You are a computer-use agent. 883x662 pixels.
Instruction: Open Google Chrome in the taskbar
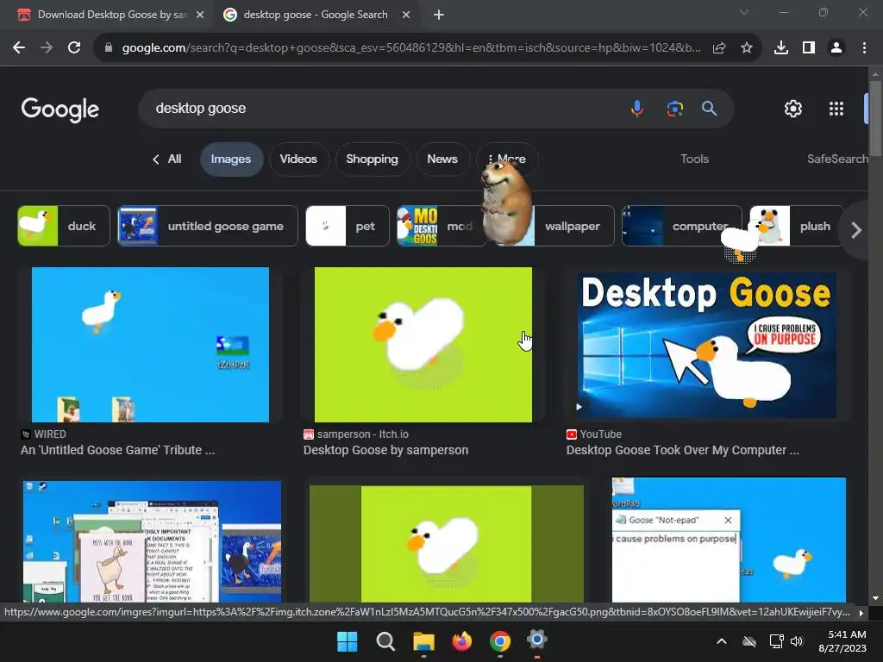(500, 641)
